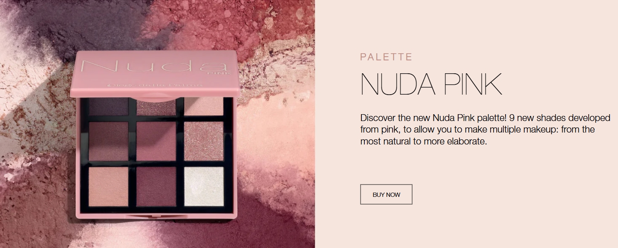Click the Nuda logo on palette lid

coord(153,66)
